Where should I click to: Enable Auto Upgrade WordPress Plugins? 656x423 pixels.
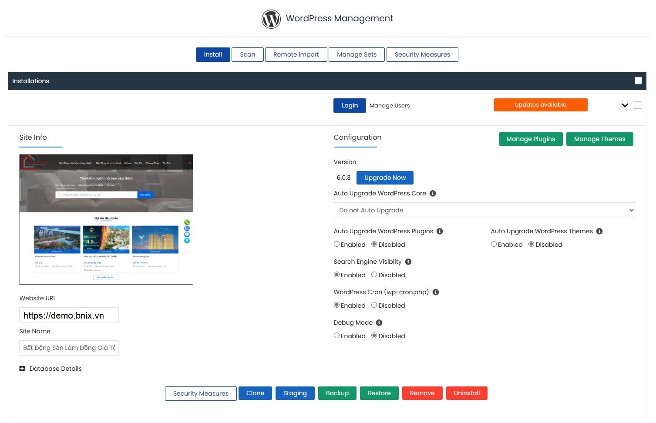coord(336,244)
